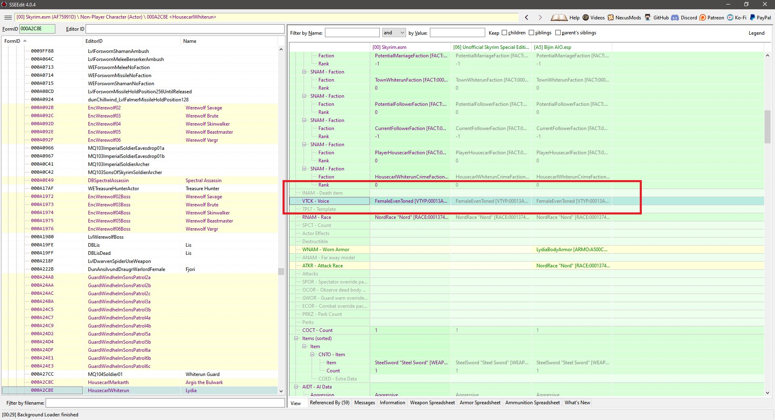Select the HousecarlMarkarth record
Viewport: 775px width, 420px height.
coord(140,382)
